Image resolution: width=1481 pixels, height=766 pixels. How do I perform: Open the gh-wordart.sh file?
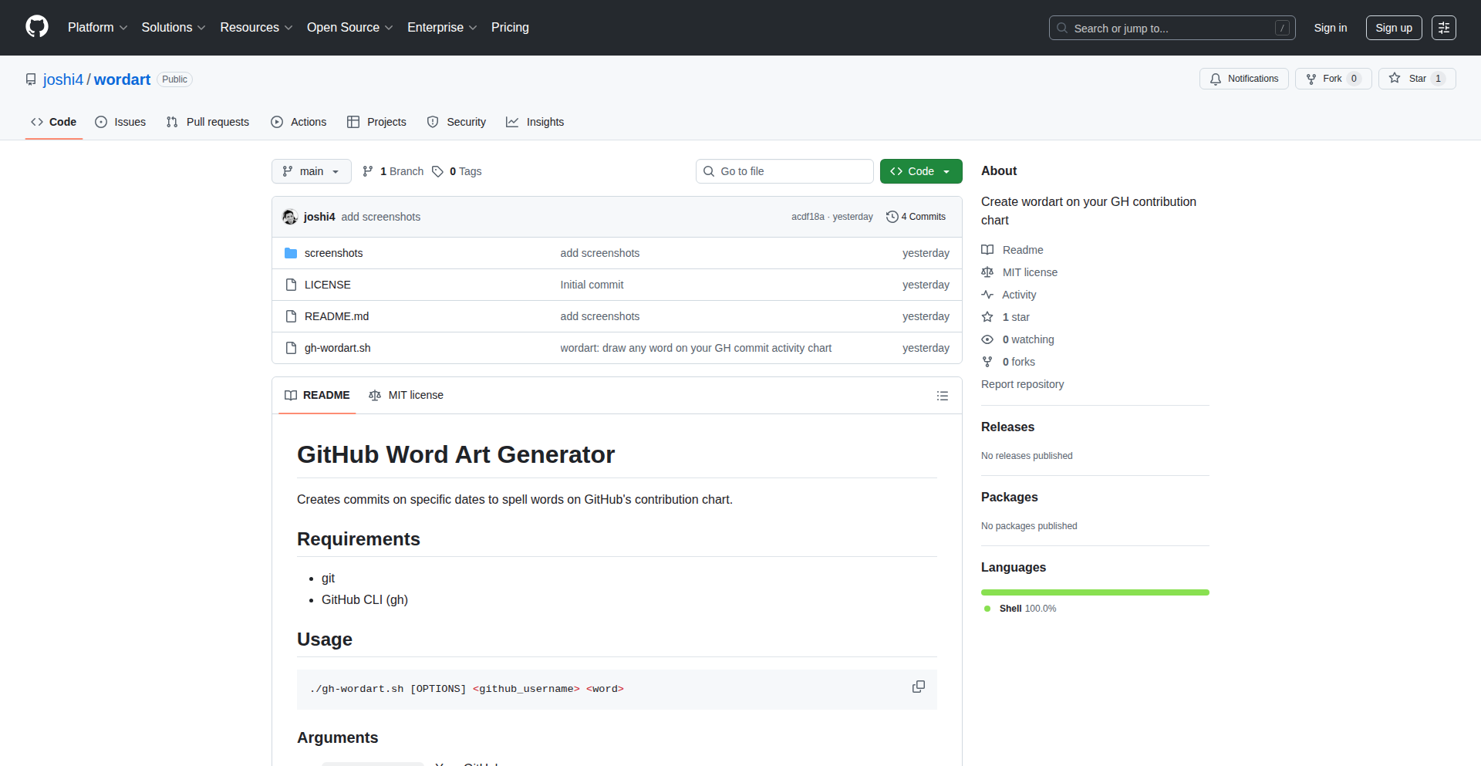(337, 348)
